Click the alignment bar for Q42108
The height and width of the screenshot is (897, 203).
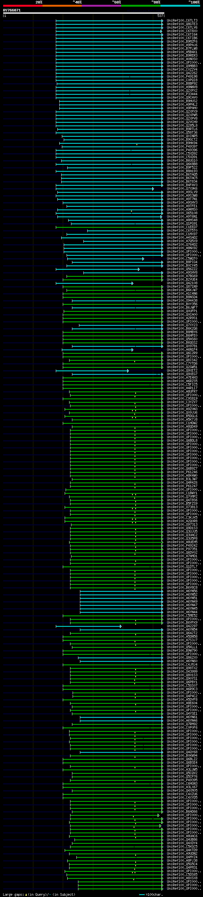click(x=95, y=284)
